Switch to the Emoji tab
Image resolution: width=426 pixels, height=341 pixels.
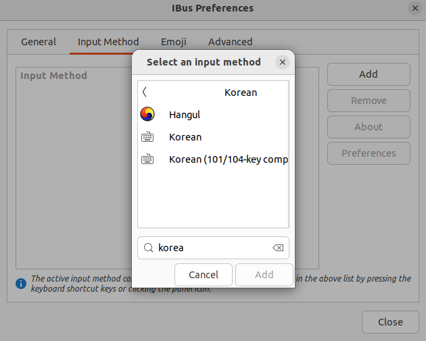(174, 42)
